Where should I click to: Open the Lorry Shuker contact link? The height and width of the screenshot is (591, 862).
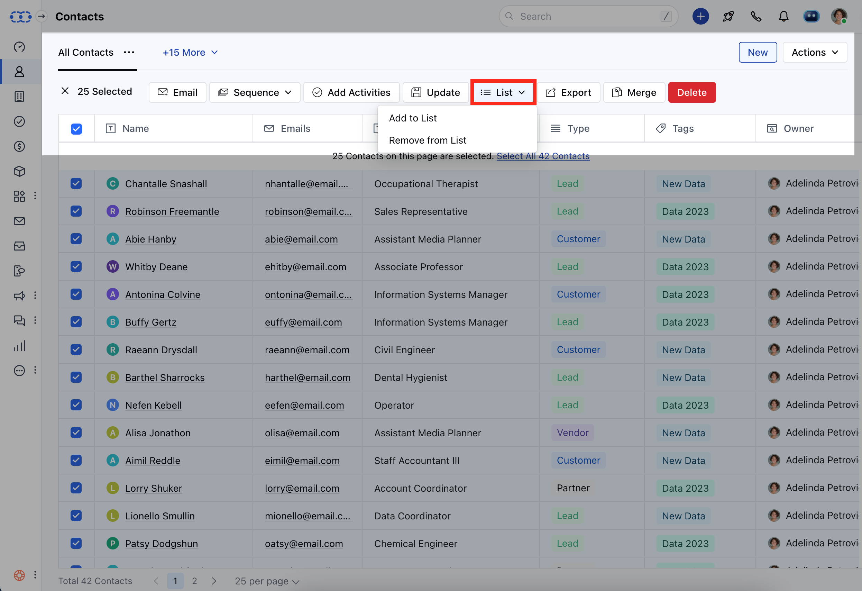(154, 488)
